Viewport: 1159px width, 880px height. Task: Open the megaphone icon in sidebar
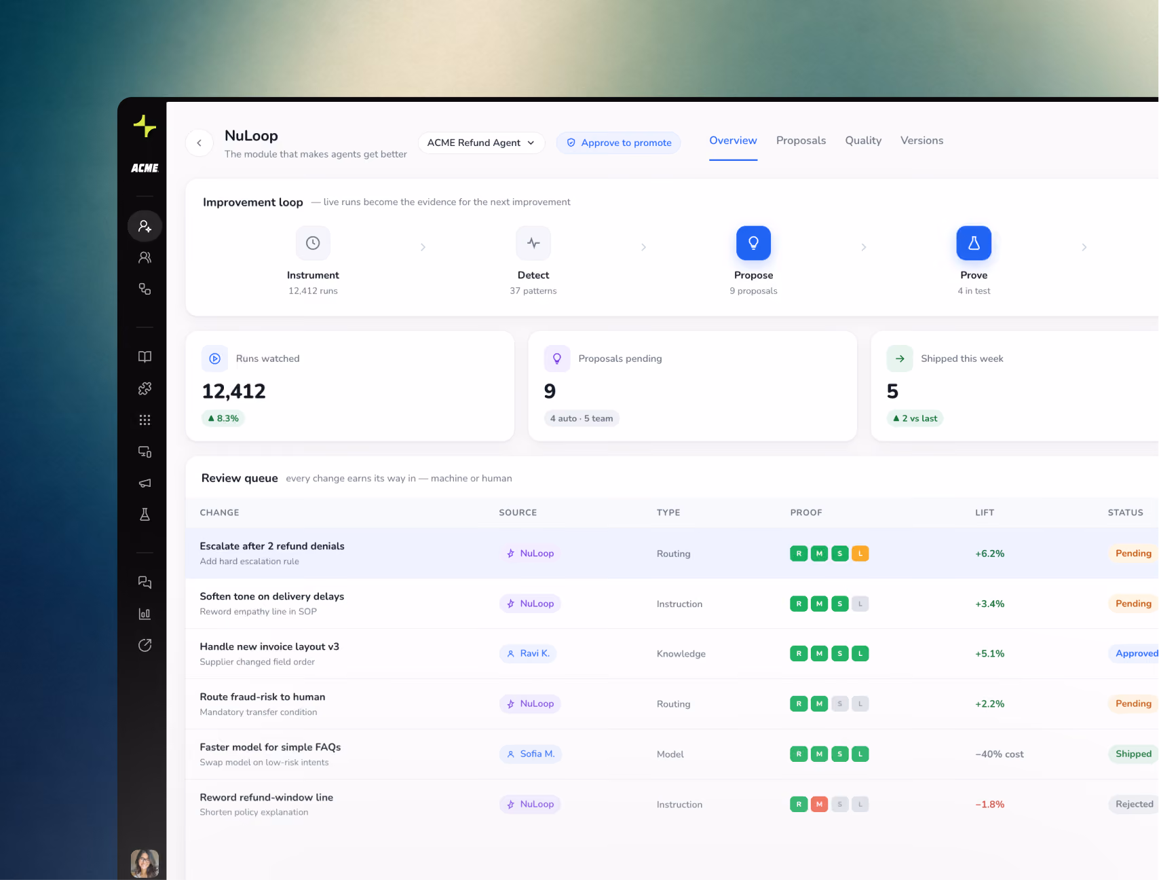(x=145, y=483)
